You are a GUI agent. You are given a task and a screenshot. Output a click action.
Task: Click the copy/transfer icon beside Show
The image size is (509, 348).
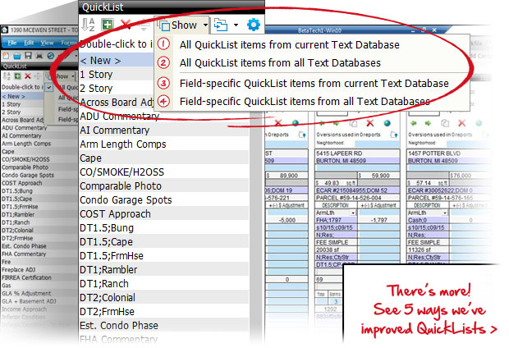[x=221, y=25]
